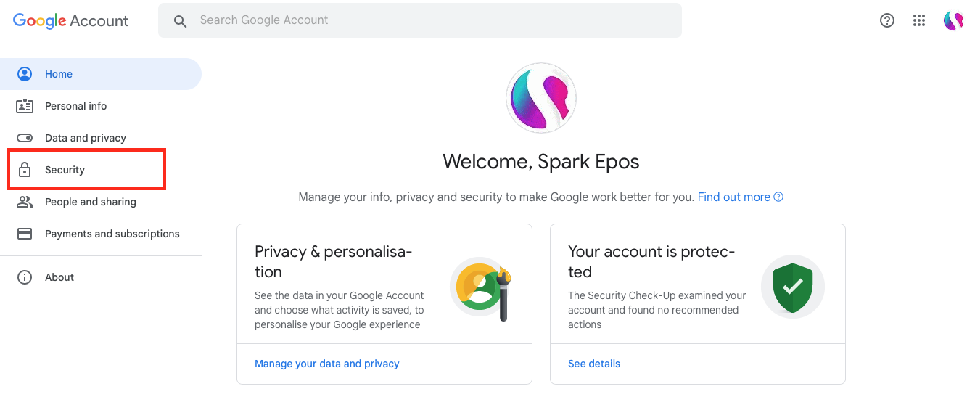Screen dimensions: 975x397
Task: Click the green shield checkmark illustration
Action: point(793,287)
